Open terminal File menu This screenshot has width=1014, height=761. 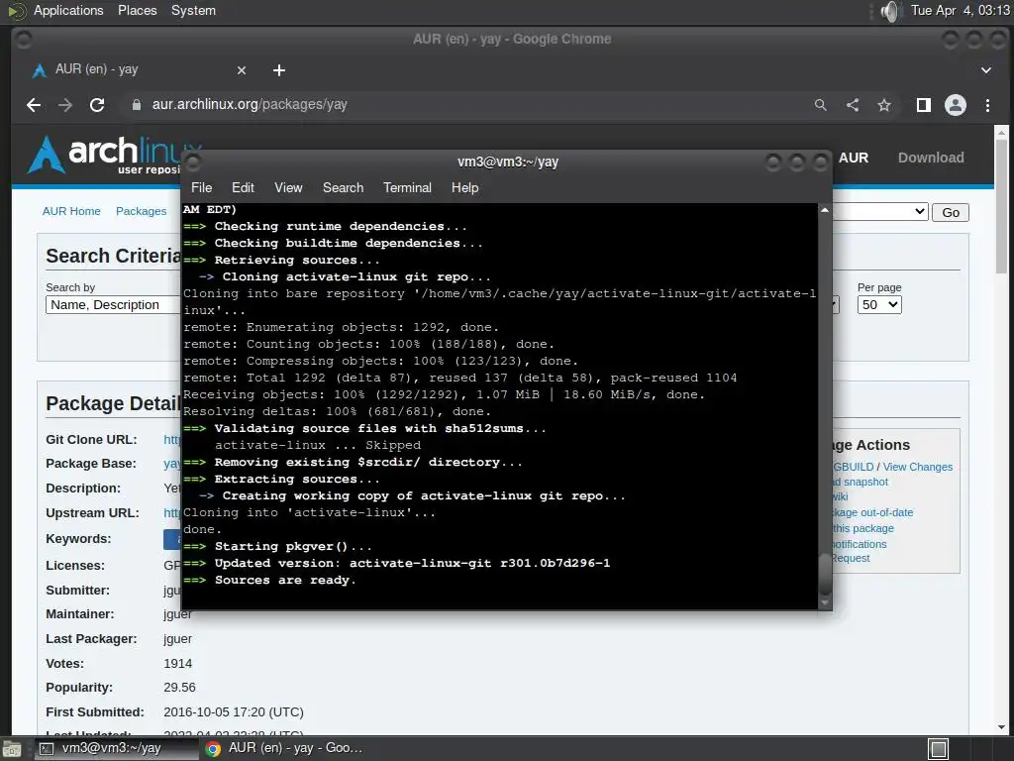click(x=201, y=187)
